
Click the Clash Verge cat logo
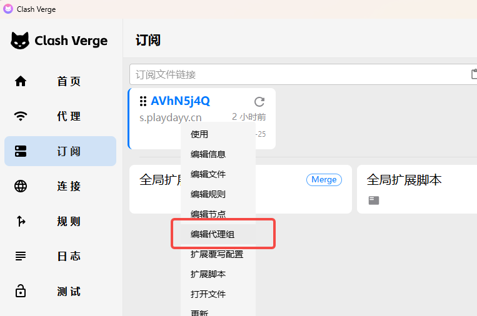20,41
